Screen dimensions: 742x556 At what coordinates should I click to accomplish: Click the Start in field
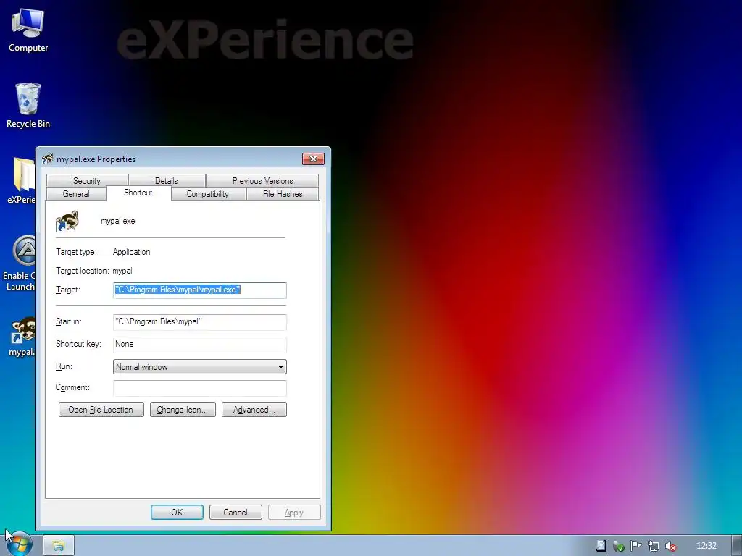pyautogui.click(x=200, y=322)
